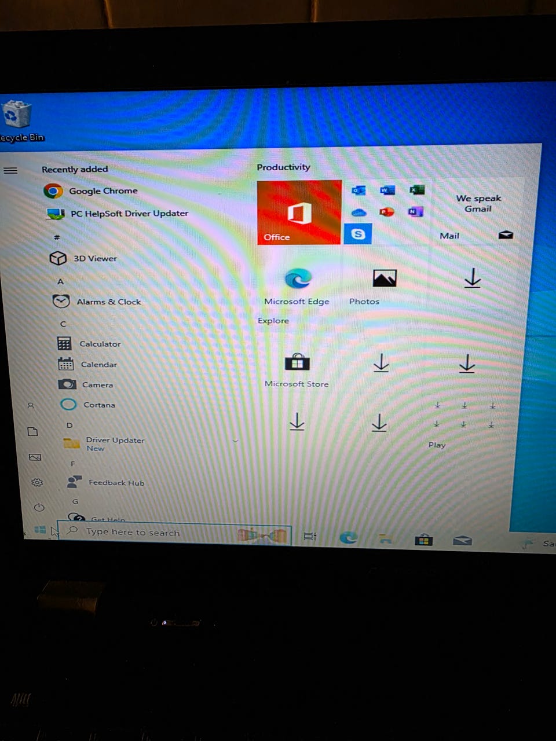Open user account icon in Start sidebar
This screenshot has height=741, width=556.
pyautogui.click(x=31, y=406)
